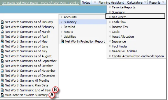Click report icon for Multi-Year Net Worth Summary

(x=2, y=95)
